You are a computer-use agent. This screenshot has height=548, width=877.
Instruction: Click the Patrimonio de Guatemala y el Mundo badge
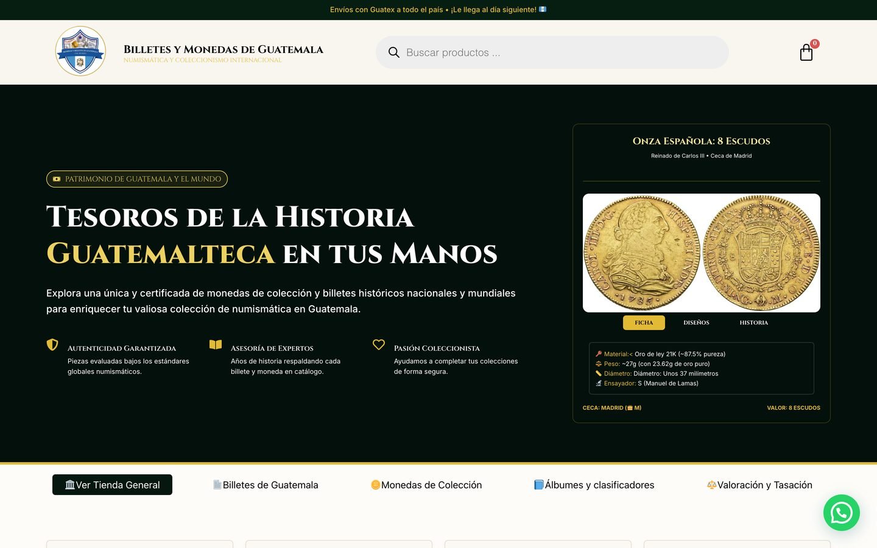coord(137,179)
